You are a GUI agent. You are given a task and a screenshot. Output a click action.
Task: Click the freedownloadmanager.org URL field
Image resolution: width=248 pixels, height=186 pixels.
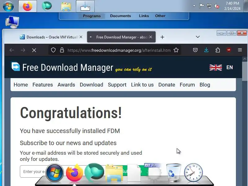tap(119, 50)
